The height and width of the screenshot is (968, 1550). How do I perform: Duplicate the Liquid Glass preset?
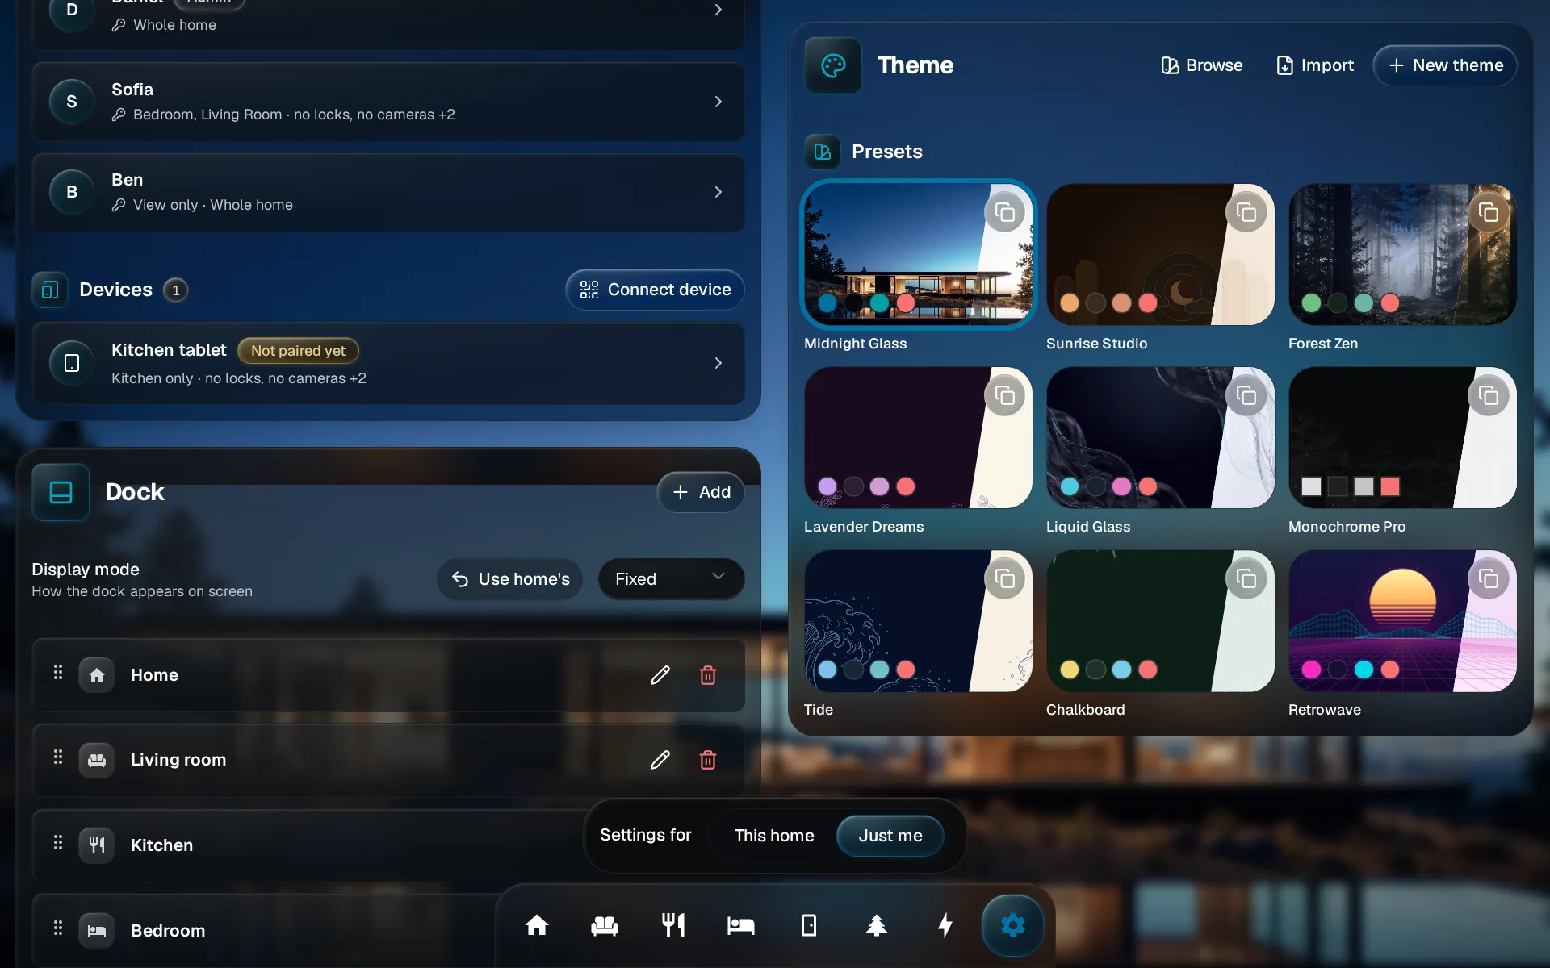coord(1246,396)
